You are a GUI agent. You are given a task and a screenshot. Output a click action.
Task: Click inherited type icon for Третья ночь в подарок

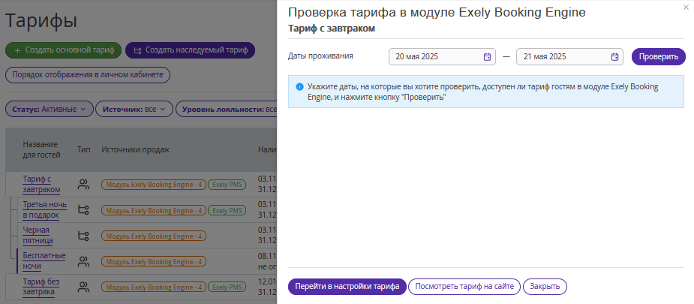point(83,209)
